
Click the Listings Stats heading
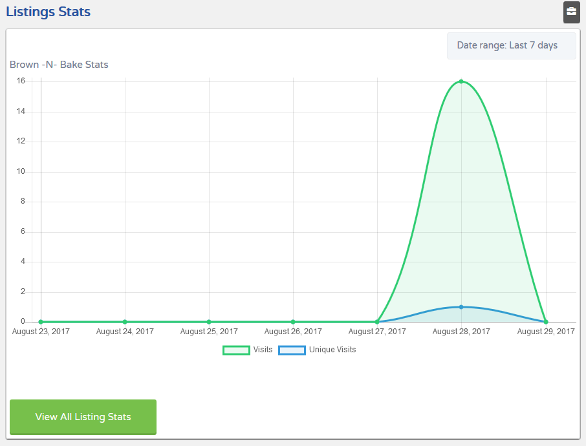click(49, 12)
